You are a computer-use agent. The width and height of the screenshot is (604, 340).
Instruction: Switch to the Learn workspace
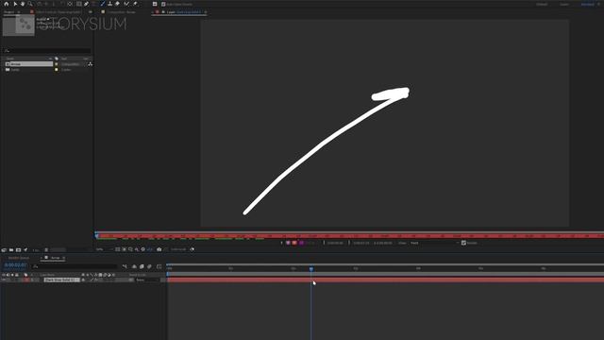pos(564,4)
